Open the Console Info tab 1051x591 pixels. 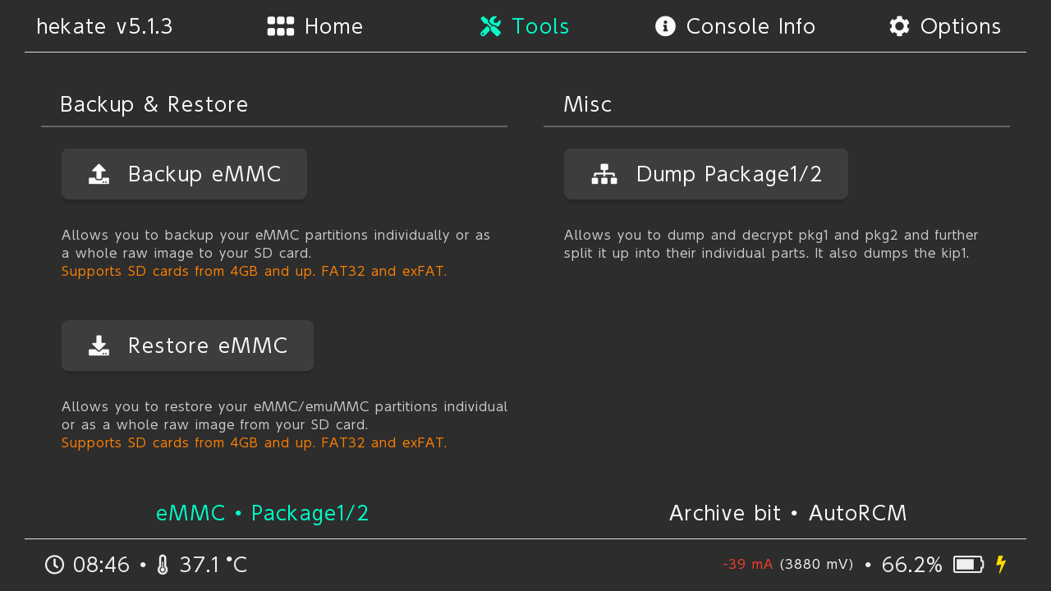tap(735, 26)
